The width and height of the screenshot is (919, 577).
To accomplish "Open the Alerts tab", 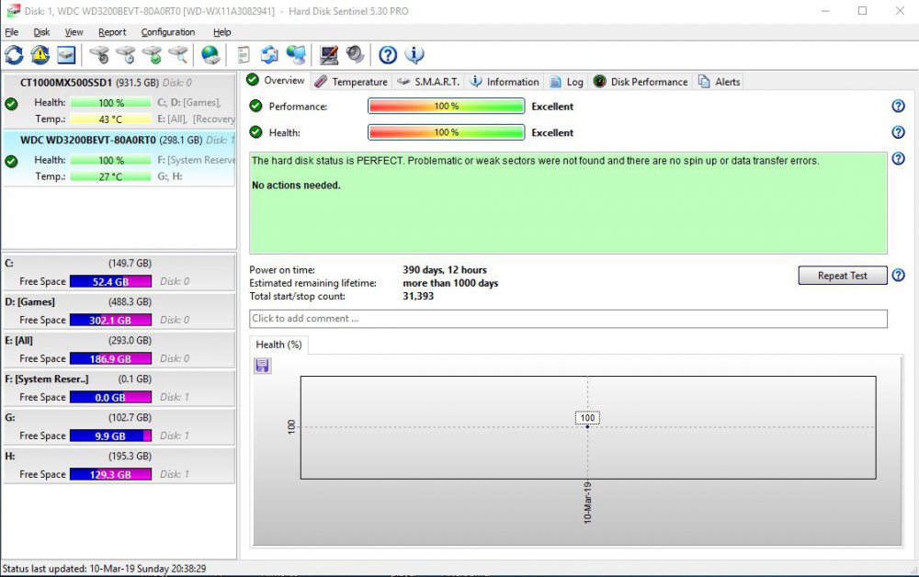I will [x=719, y=82].
